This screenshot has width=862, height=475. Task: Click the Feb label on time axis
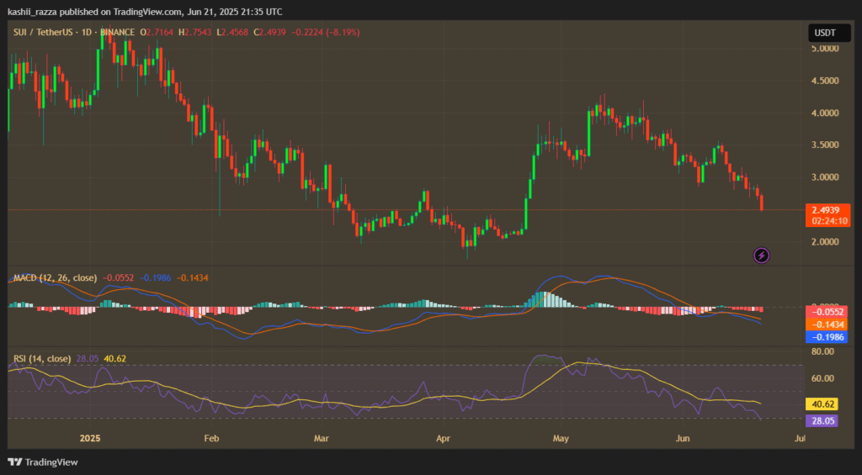click(x=211, y=438)
